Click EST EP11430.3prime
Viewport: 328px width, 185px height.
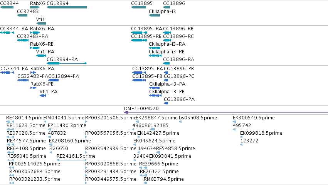pos(67,126)
